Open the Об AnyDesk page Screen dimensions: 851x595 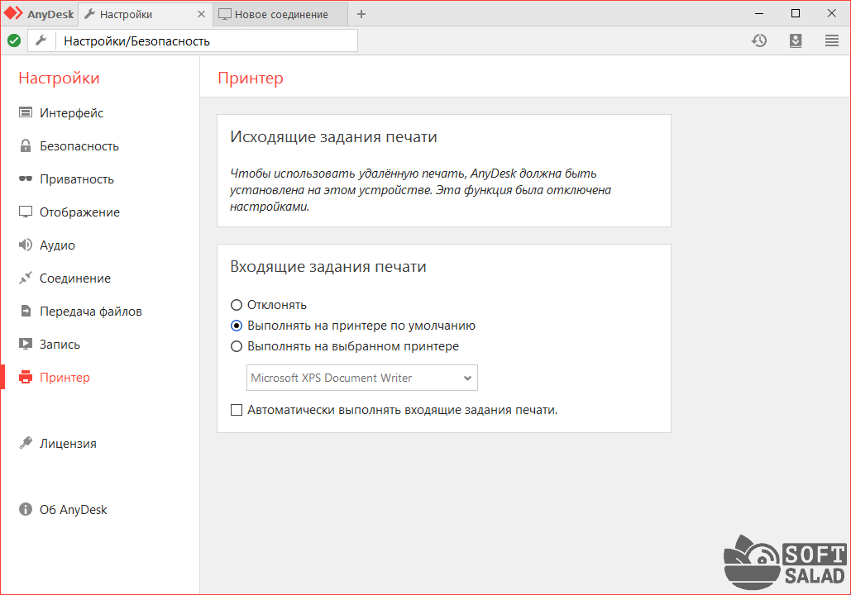click(73, 510)
